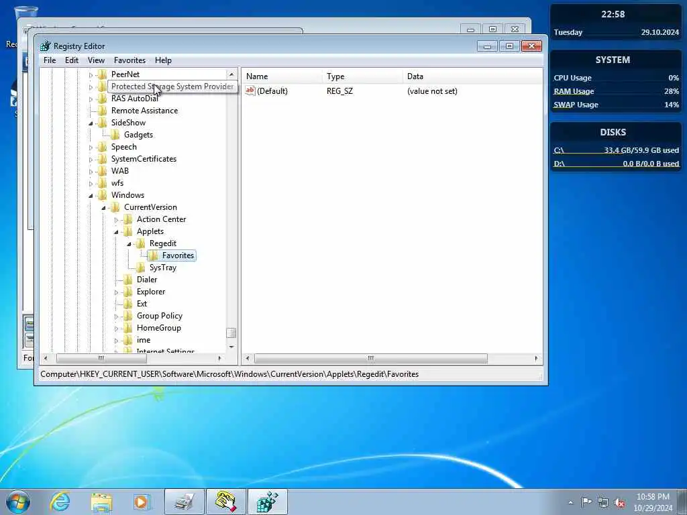
Task: Click the HomeGroup folder icon
Action: click(x=128, y=328)
